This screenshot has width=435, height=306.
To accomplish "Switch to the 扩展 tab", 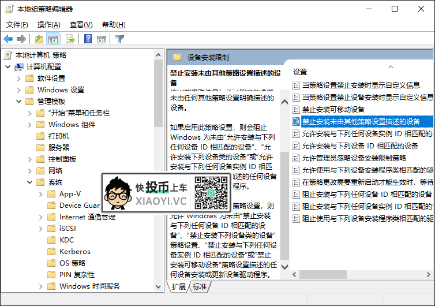I will pos(178,286).
